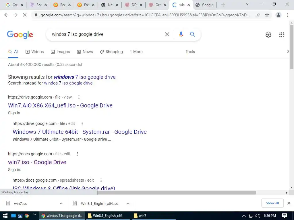Click the vertical page scrollbar thumb
This screenshot has width=294, height=220.
[x=291, y=47]
